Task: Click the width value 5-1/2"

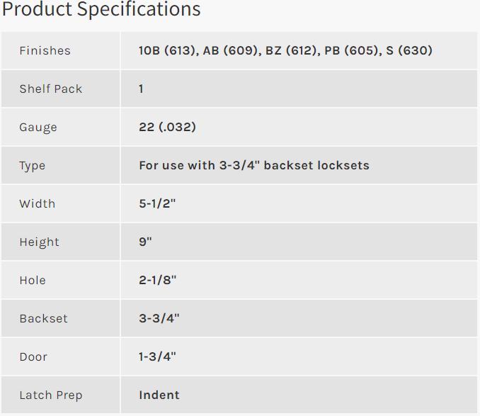Action: pyautogui.click(x=157, y=203)
